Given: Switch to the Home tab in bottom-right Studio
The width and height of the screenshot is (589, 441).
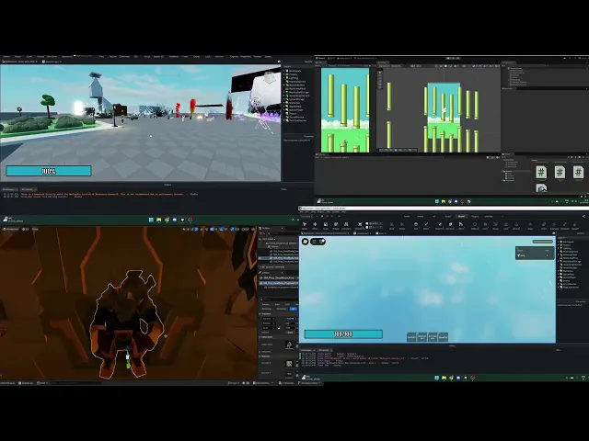Looking at the screenshot, I should click(x=407, y=217).
